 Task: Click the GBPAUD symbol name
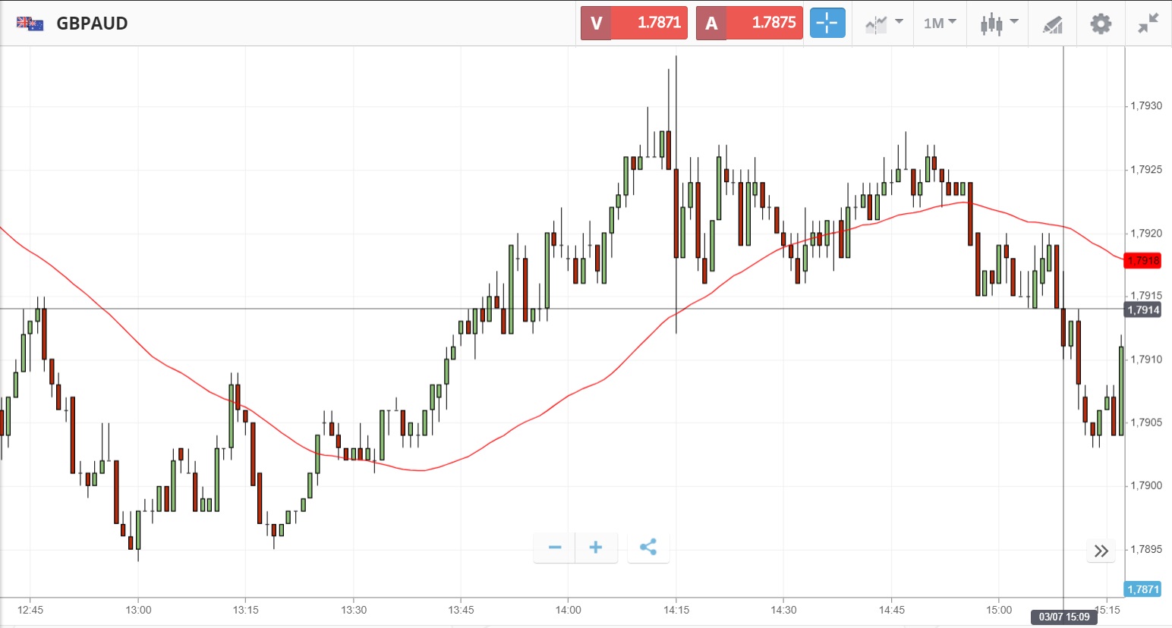(92, 24)
